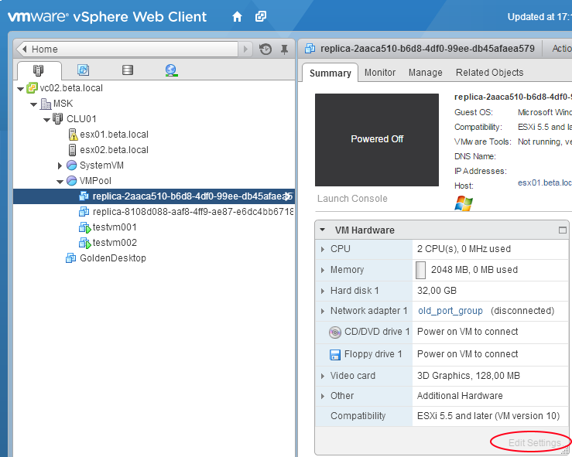Expand the SystemVM resource pool
This screenshot has width=572, height=457.
(x=60, y=165)
